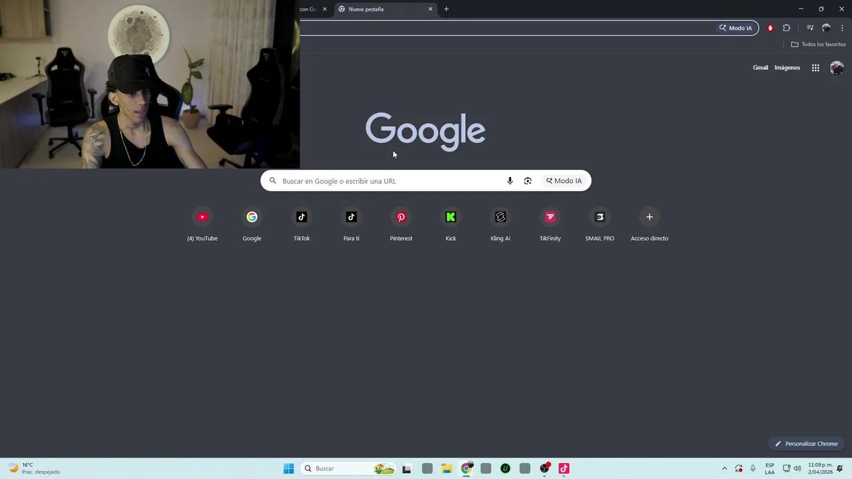Open the Todos los favoritos folder
This screenshot has width=852, height=479.
(x=818, y=45)
